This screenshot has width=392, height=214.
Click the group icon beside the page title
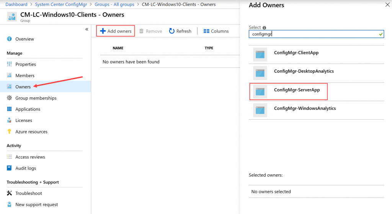point(12,17)
